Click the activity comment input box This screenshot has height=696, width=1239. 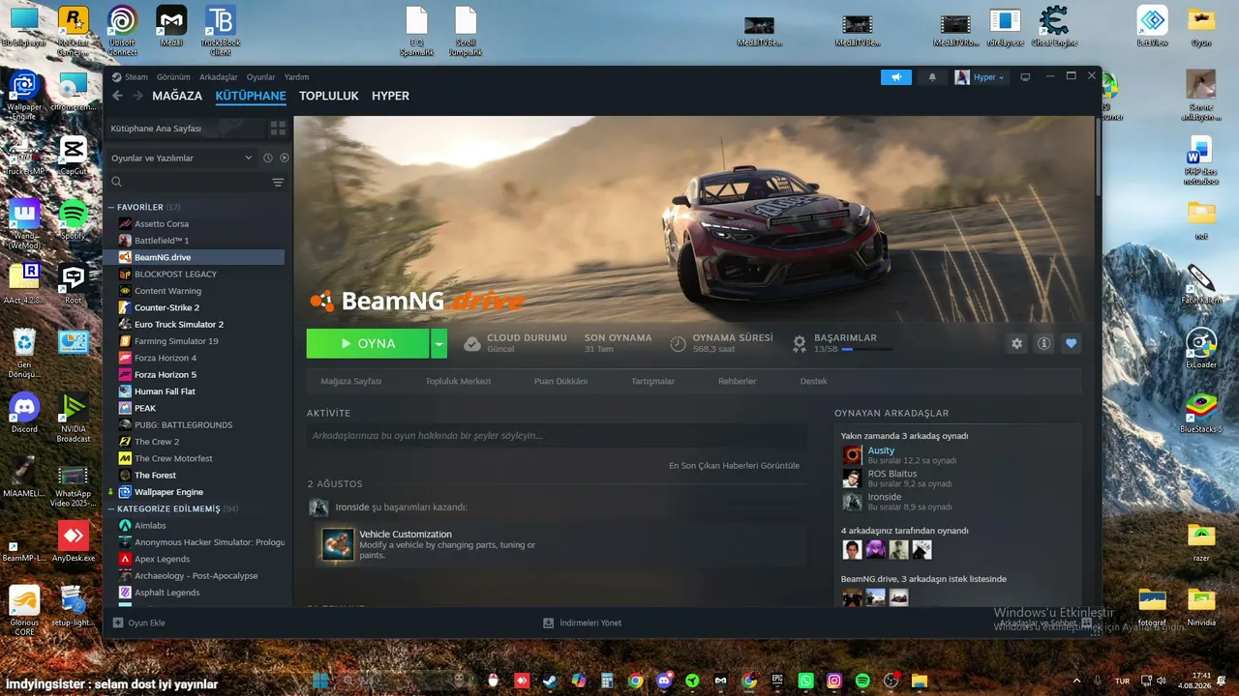click(x=557, y=436)
